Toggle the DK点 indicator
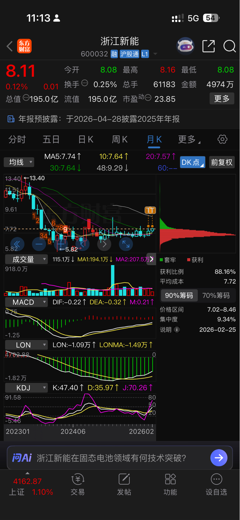 193,162
